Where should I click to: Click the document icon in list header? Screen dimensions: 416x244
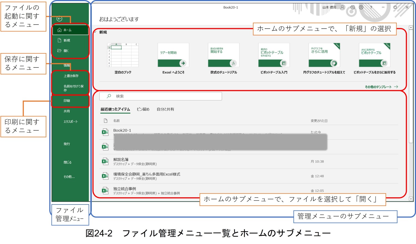105,120
